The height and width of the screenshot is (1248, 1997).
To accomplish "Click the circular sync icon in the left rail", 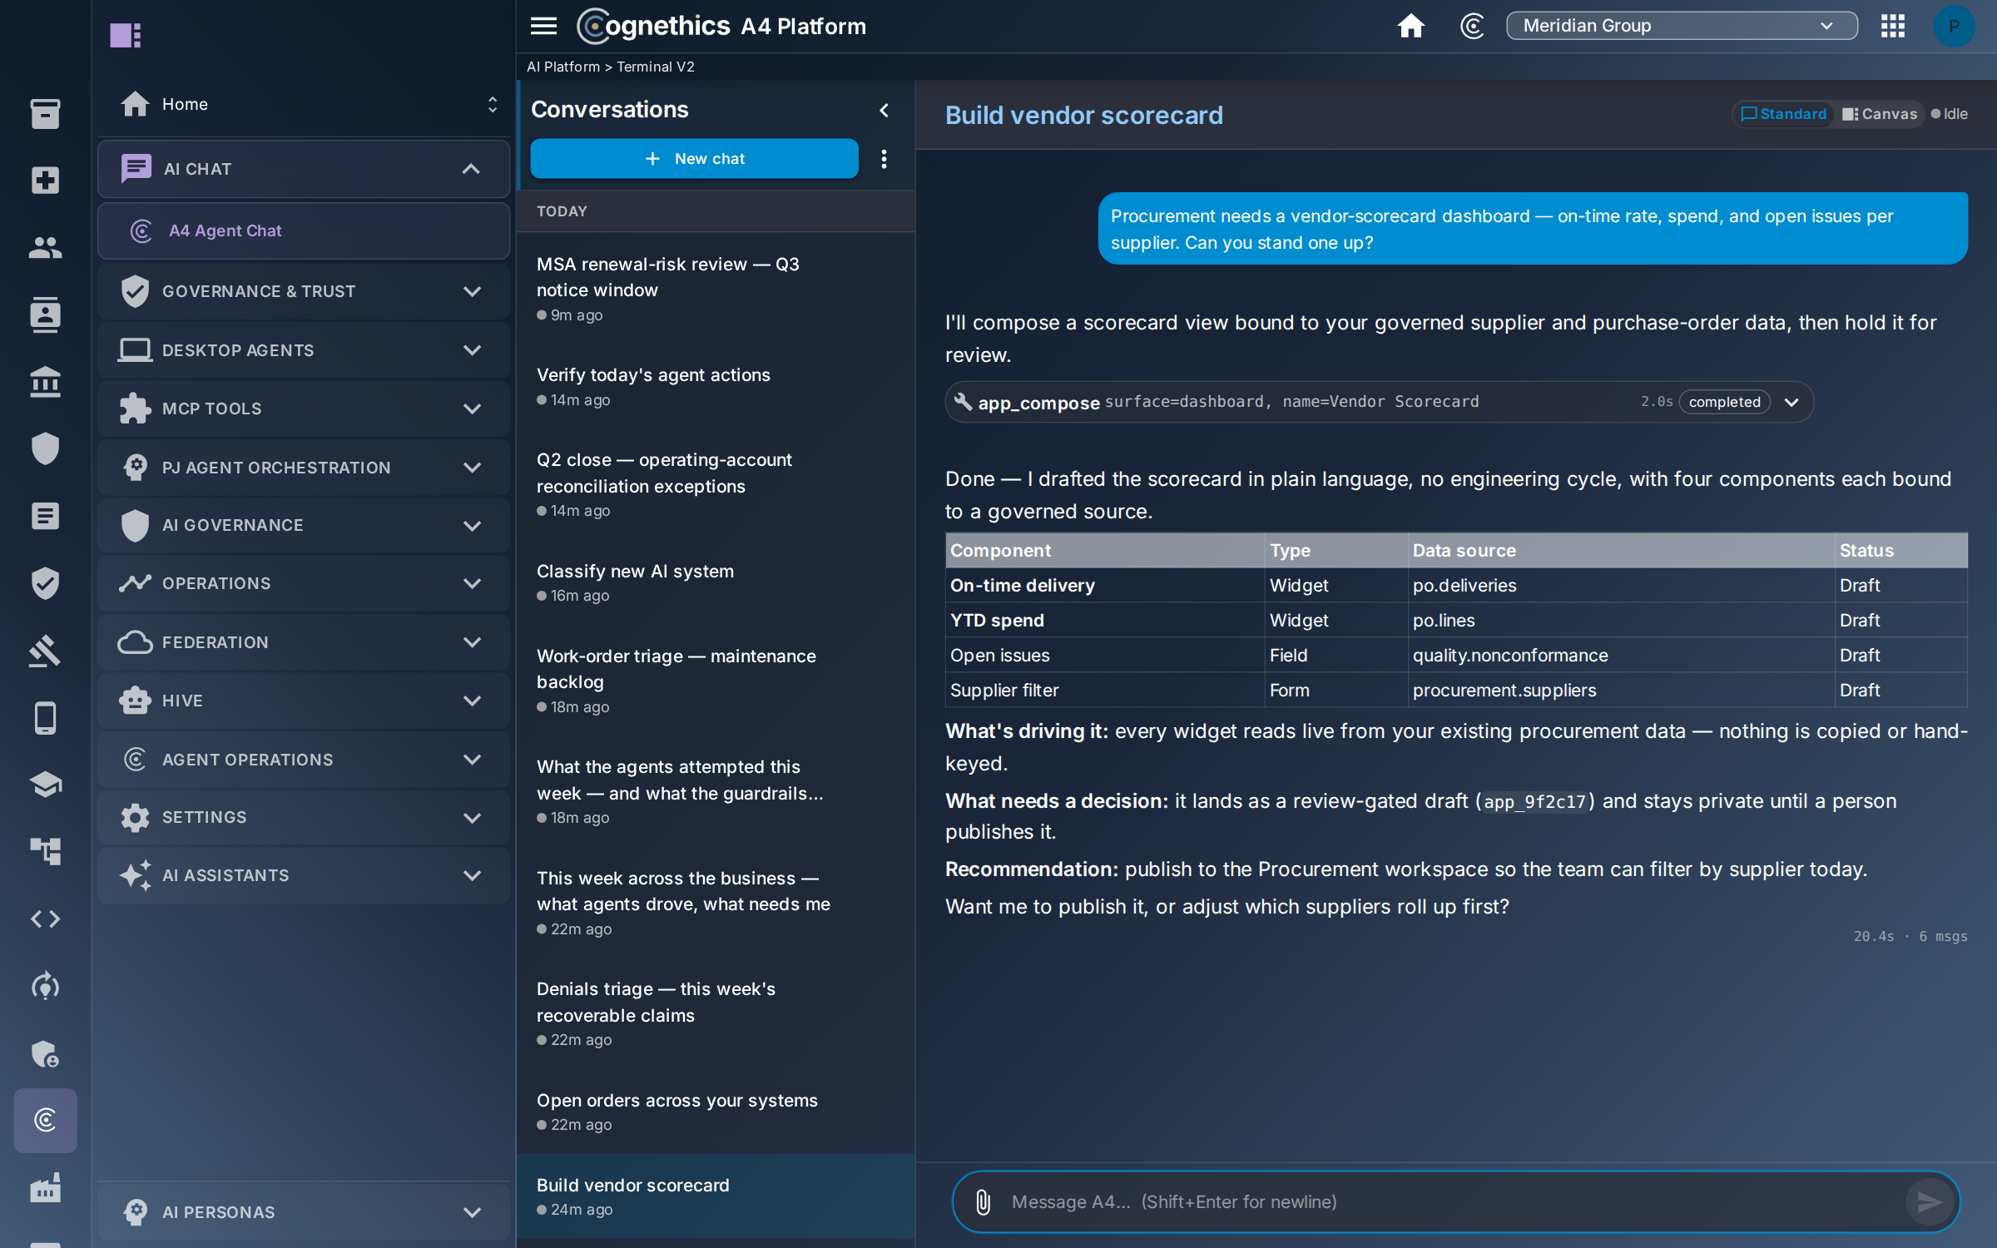I will click(45, 986).
